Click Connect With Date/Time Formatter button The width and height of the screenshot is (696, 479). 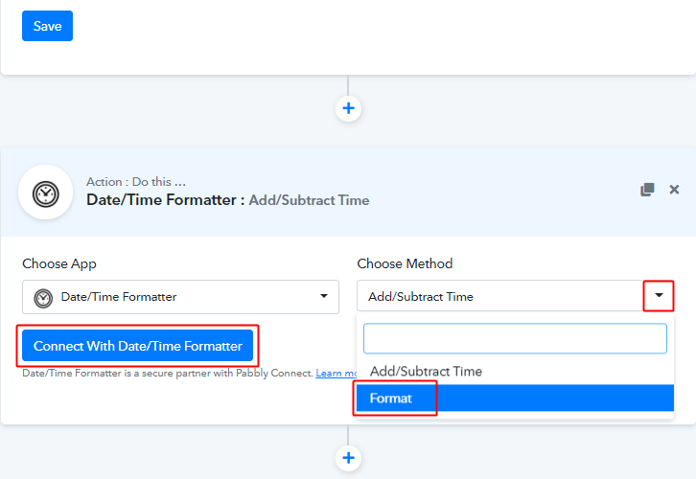tap(138, 346)
